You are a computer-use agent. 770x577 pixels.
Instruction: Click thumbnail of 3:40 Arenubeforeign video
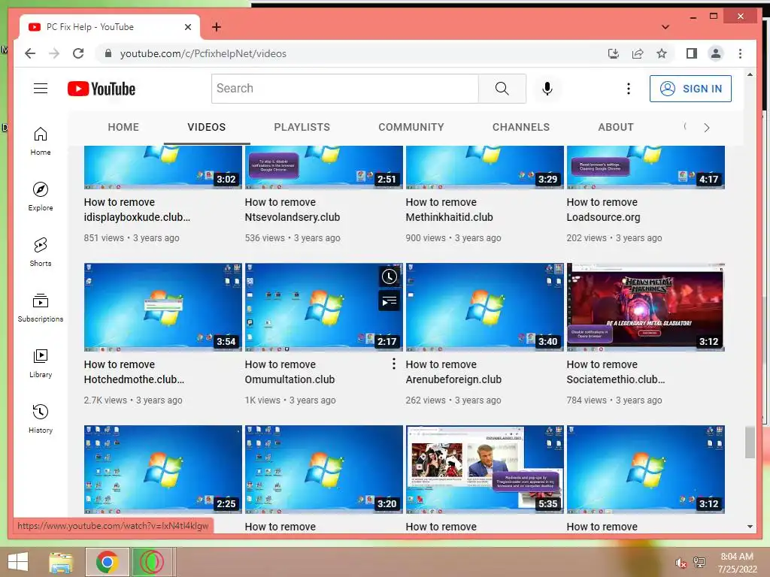(x=485, y=307)
